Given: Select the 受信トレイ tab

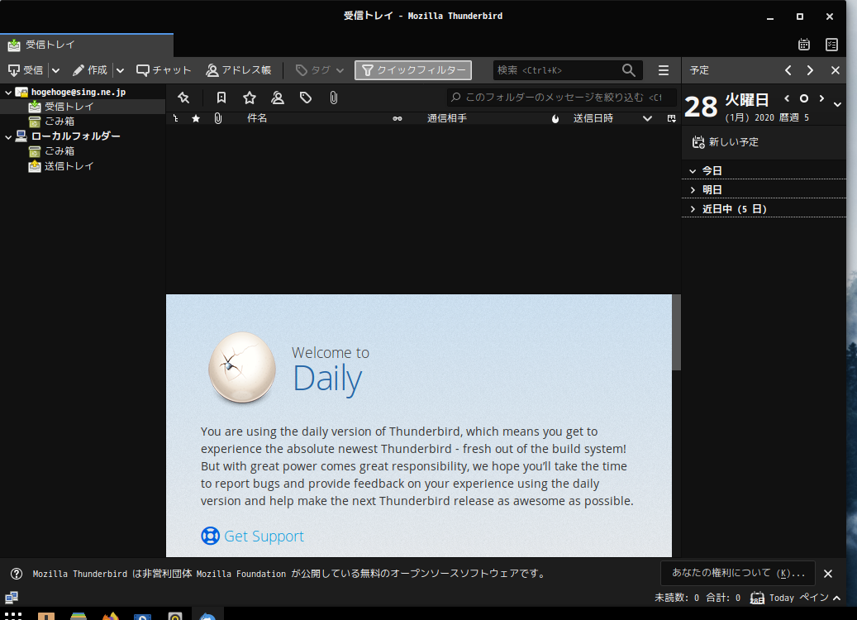Looking at the screenshot, I should (86, 45).
